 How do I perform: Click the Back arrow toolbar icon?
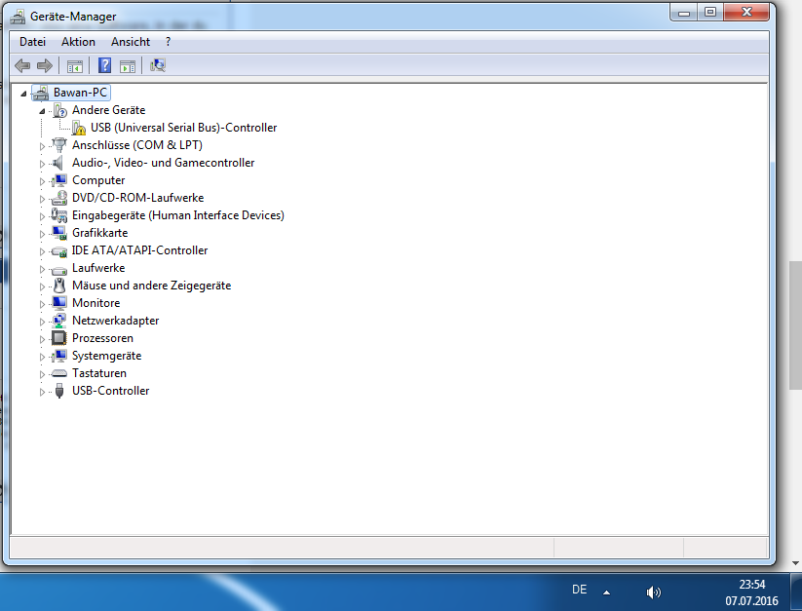click(x=22, y=65)
